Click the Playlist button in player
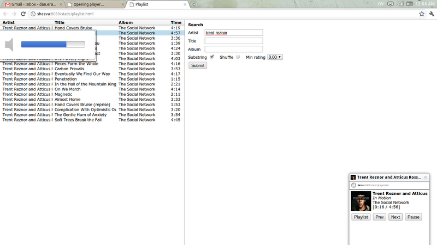The height and width of the screenshot is (245, 437). (x=361, y=217)
